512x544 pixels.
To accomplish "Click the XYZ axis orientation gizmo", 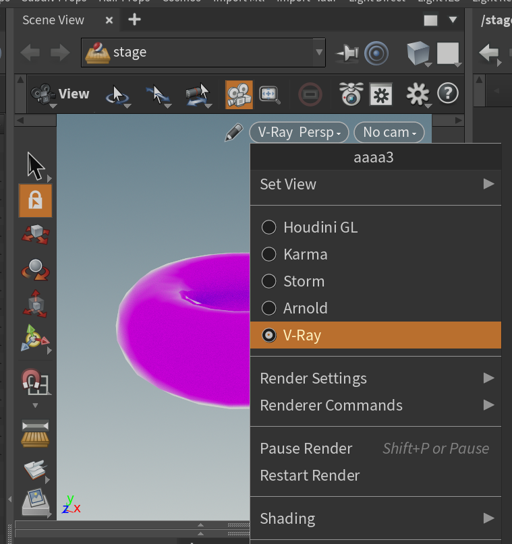I will (x=71, y=505).
